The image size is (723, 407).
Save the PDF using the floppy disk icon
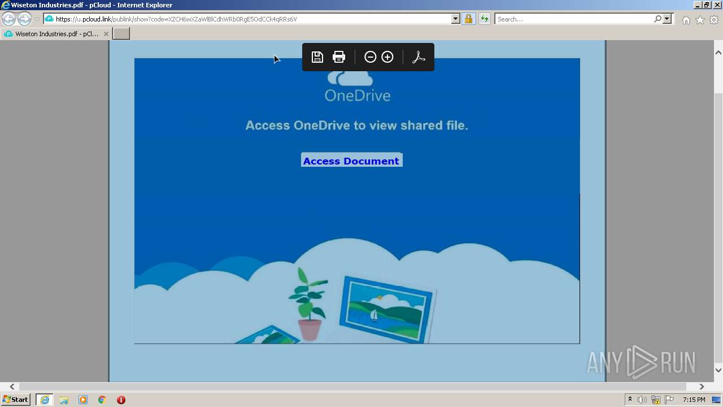tap(317, 57)
